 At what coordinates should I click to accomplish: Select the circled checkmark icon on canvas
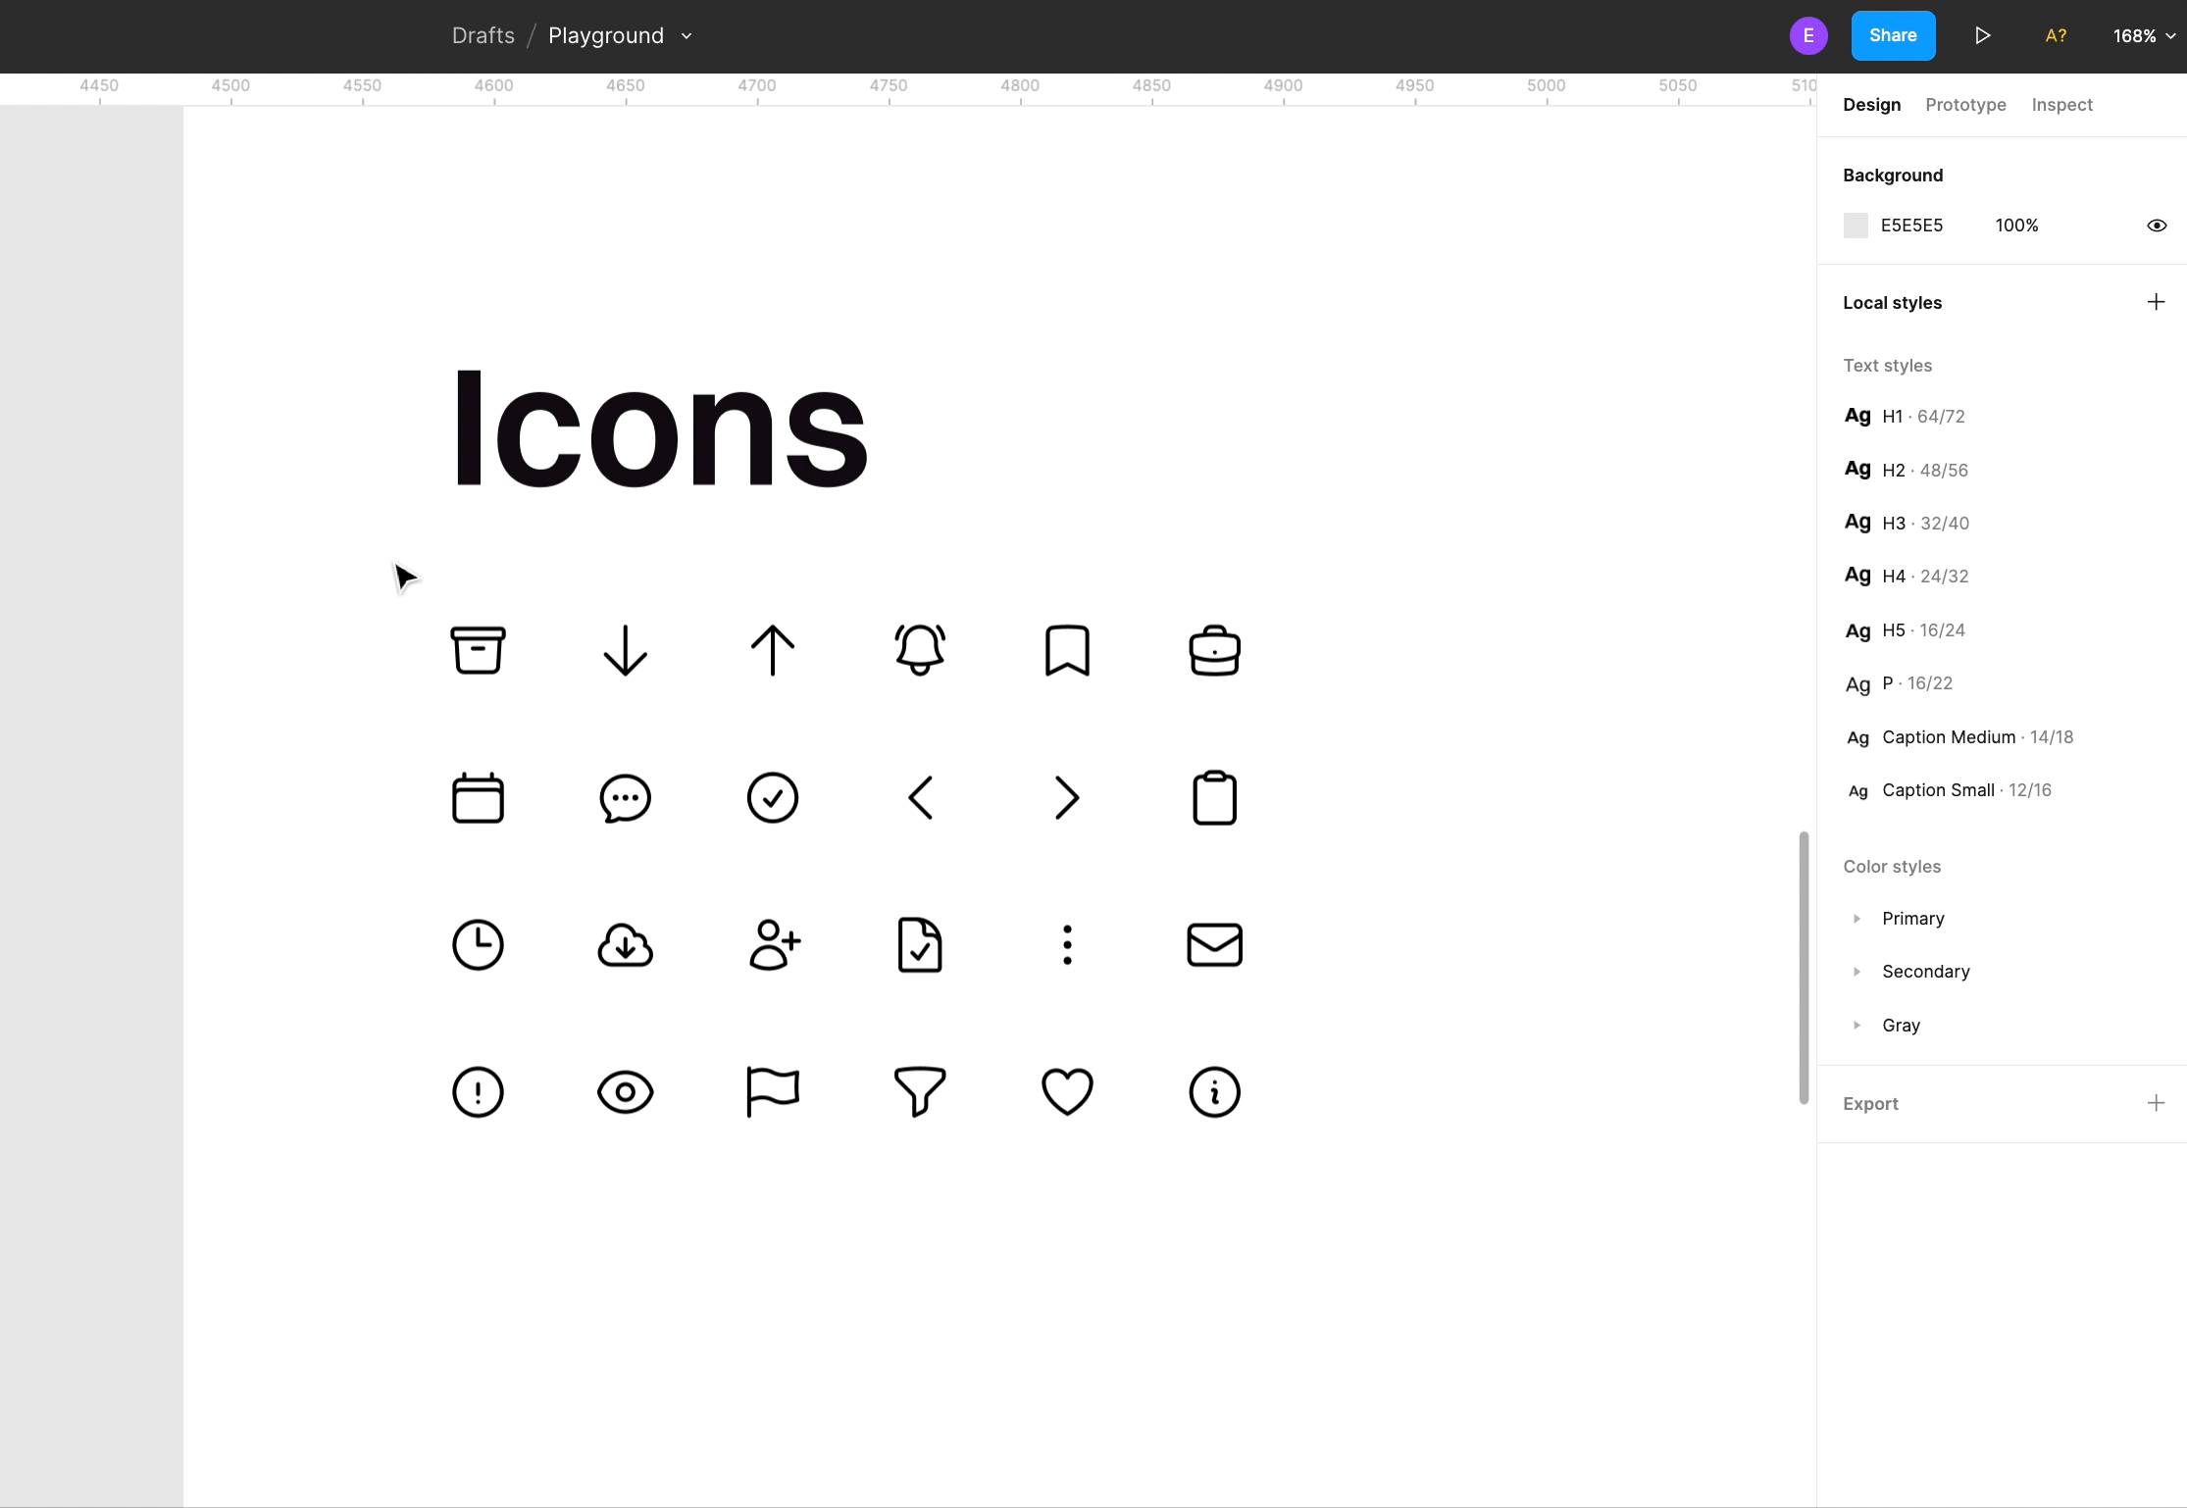[x=773, y=797]
